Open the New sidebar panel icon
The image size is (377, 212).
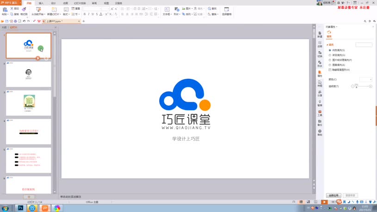click(320, 34)
